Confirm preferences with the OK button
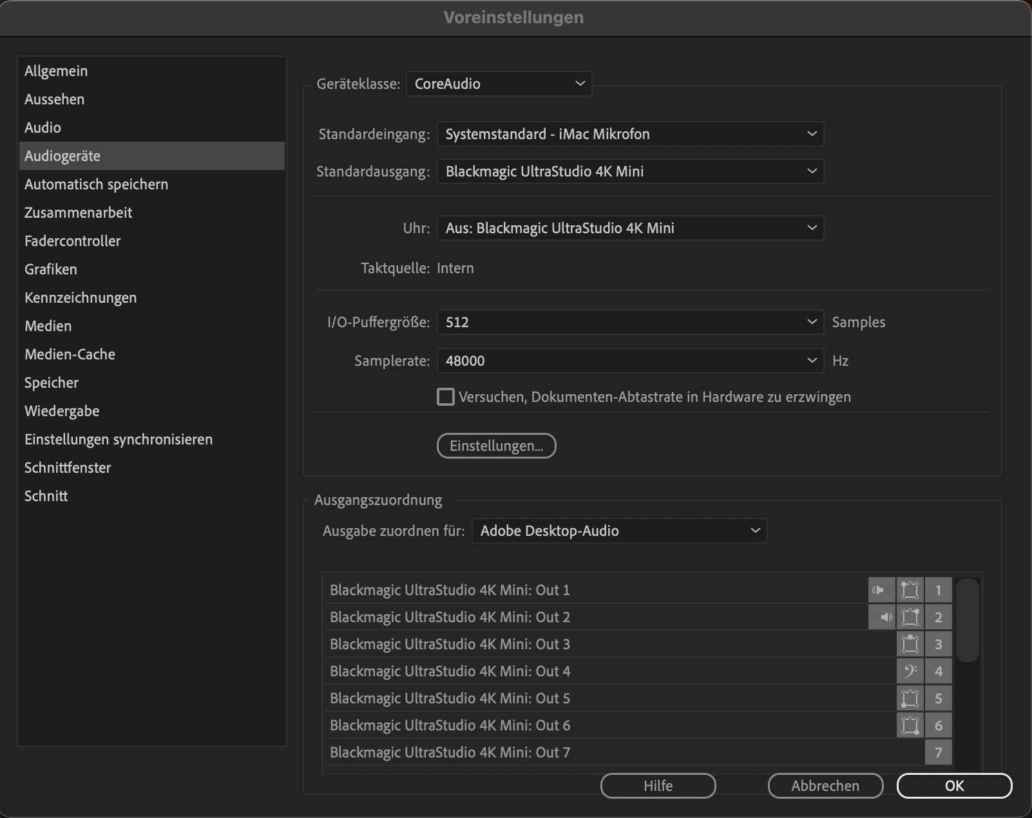This screenshot has height=818, width=1032. click(954, 786)
